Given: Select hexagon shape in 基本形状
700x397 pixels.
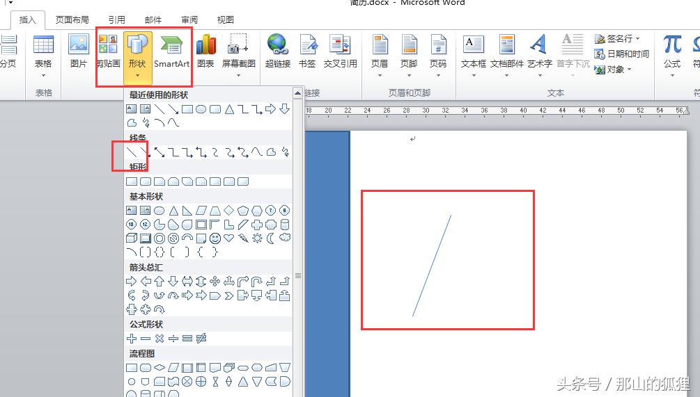Looking at the screenshot, I should click(257, 211).
